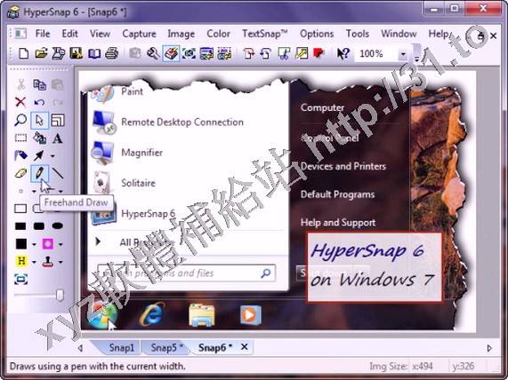Click the line width slider handle

pyautogui.click(x=60, y=295)
